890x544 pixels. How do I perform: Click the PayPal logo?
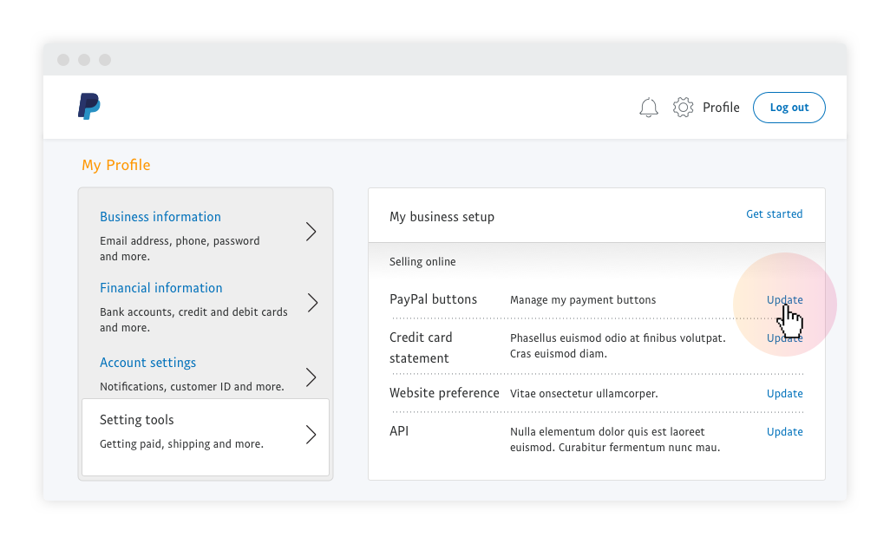(88, 106)
